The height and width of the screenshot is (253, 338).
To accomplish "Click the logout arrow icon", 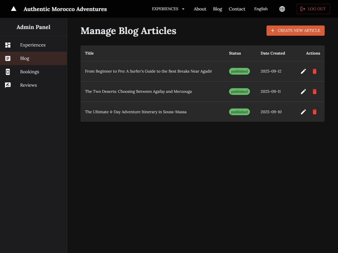I will [x=303, y=9].
